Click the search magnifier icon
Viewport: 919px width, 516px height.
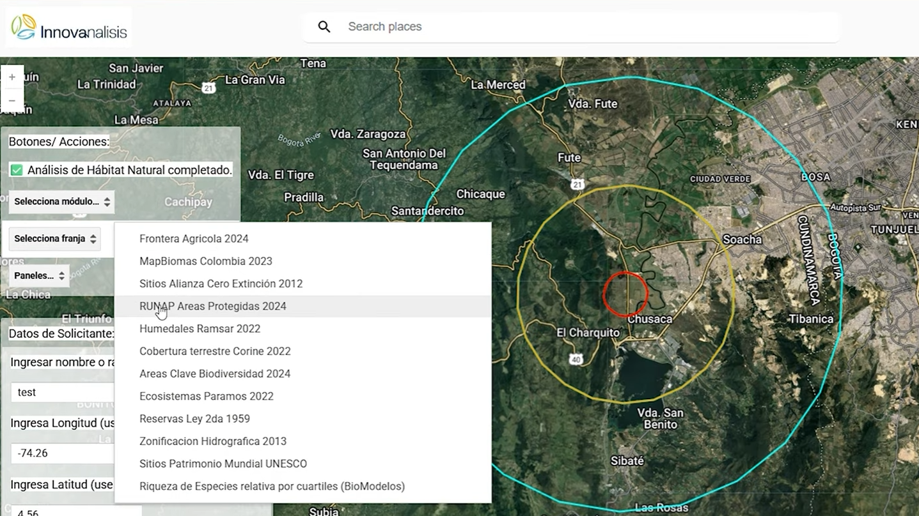click(324, 27)
